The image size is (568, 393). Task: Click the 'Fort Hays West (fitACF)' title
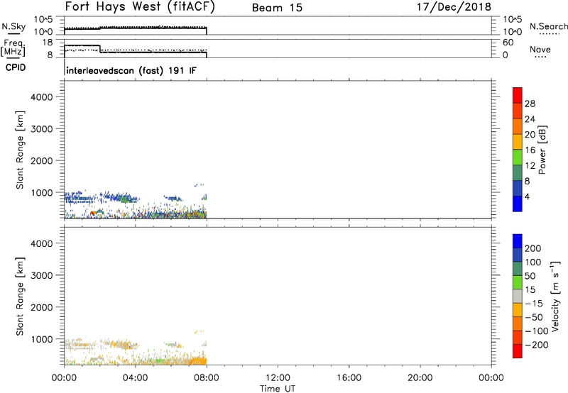click(140, 7)
